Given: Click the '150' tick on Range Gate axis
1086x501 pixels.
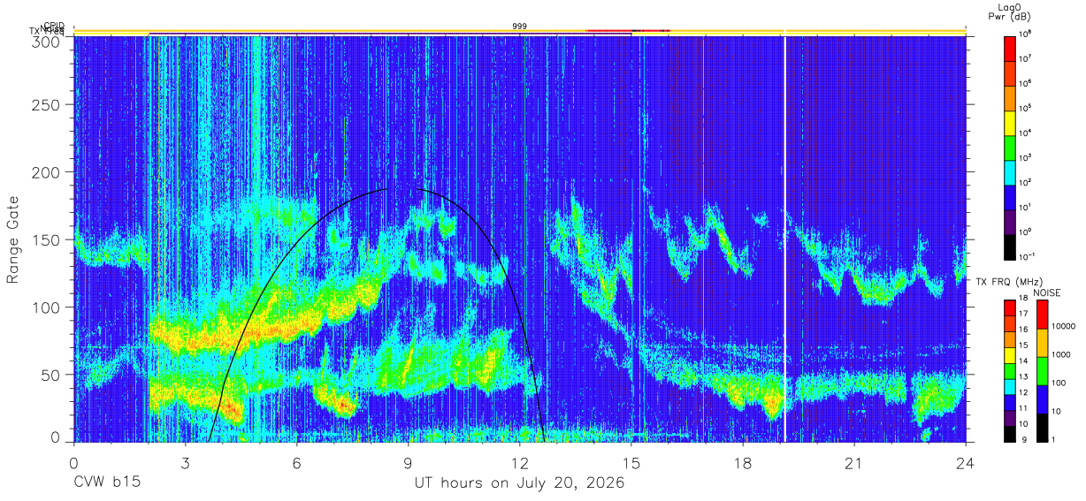Looking at the screenshot, I should pyautogui.click(x=47, y=240).
